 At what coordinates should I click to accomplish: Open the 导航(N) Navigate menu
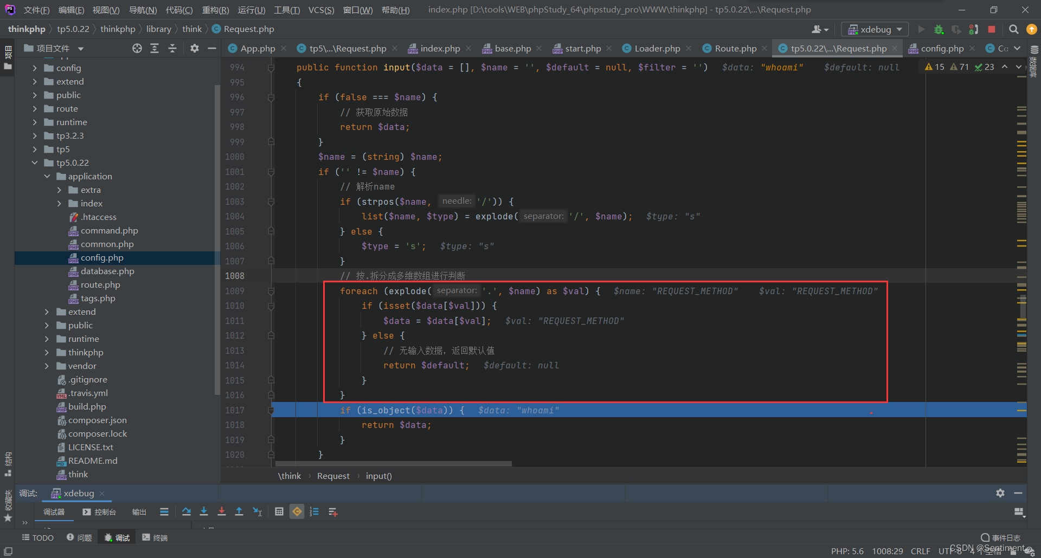click(x=143, y=10)
